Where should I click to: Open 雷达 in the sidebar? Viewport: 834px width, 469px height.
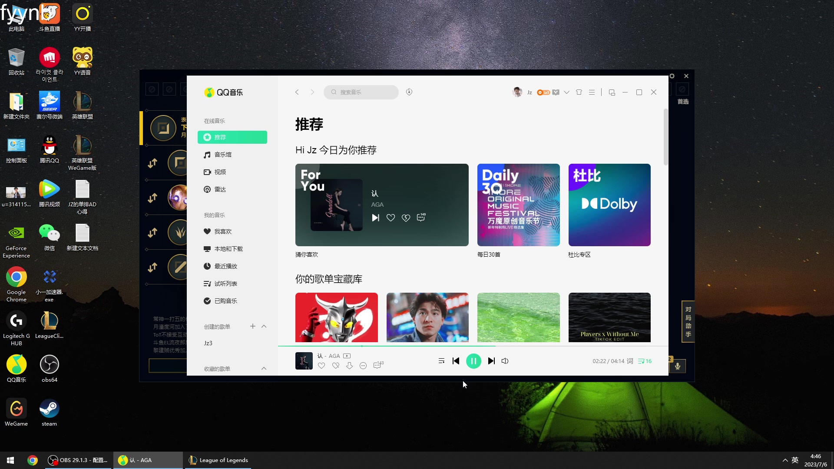(232, 189)
